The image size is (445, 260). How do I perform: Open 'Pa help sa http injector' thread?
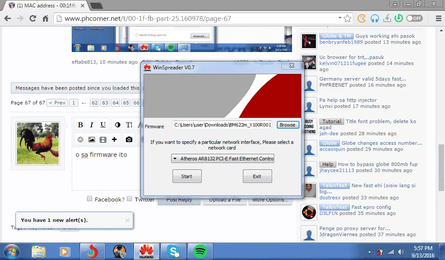pos(348,100)
